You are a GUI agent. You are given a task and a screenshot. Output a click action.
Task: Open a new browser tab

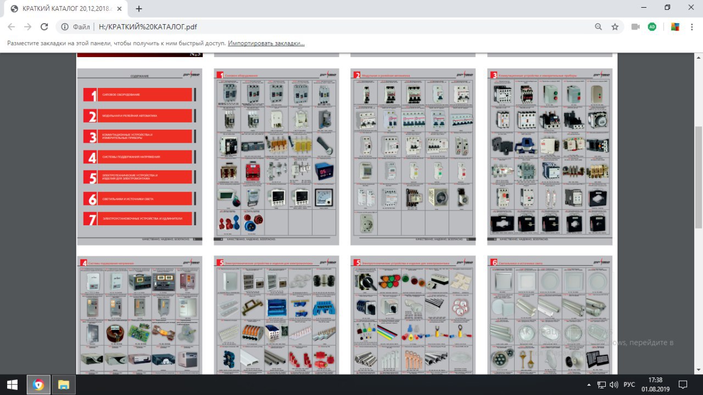(x=139, y=8)
